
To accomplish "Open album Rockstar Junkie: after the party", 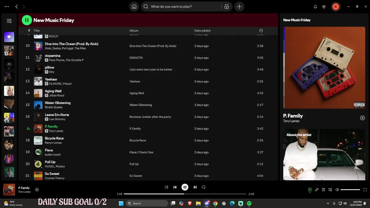I will point(150,117).
